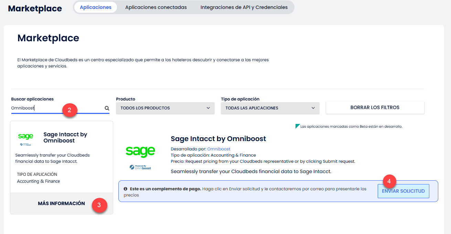
Task: Click the Sage Intacct by Omniboost card title
Action: [x=65, y=137]
